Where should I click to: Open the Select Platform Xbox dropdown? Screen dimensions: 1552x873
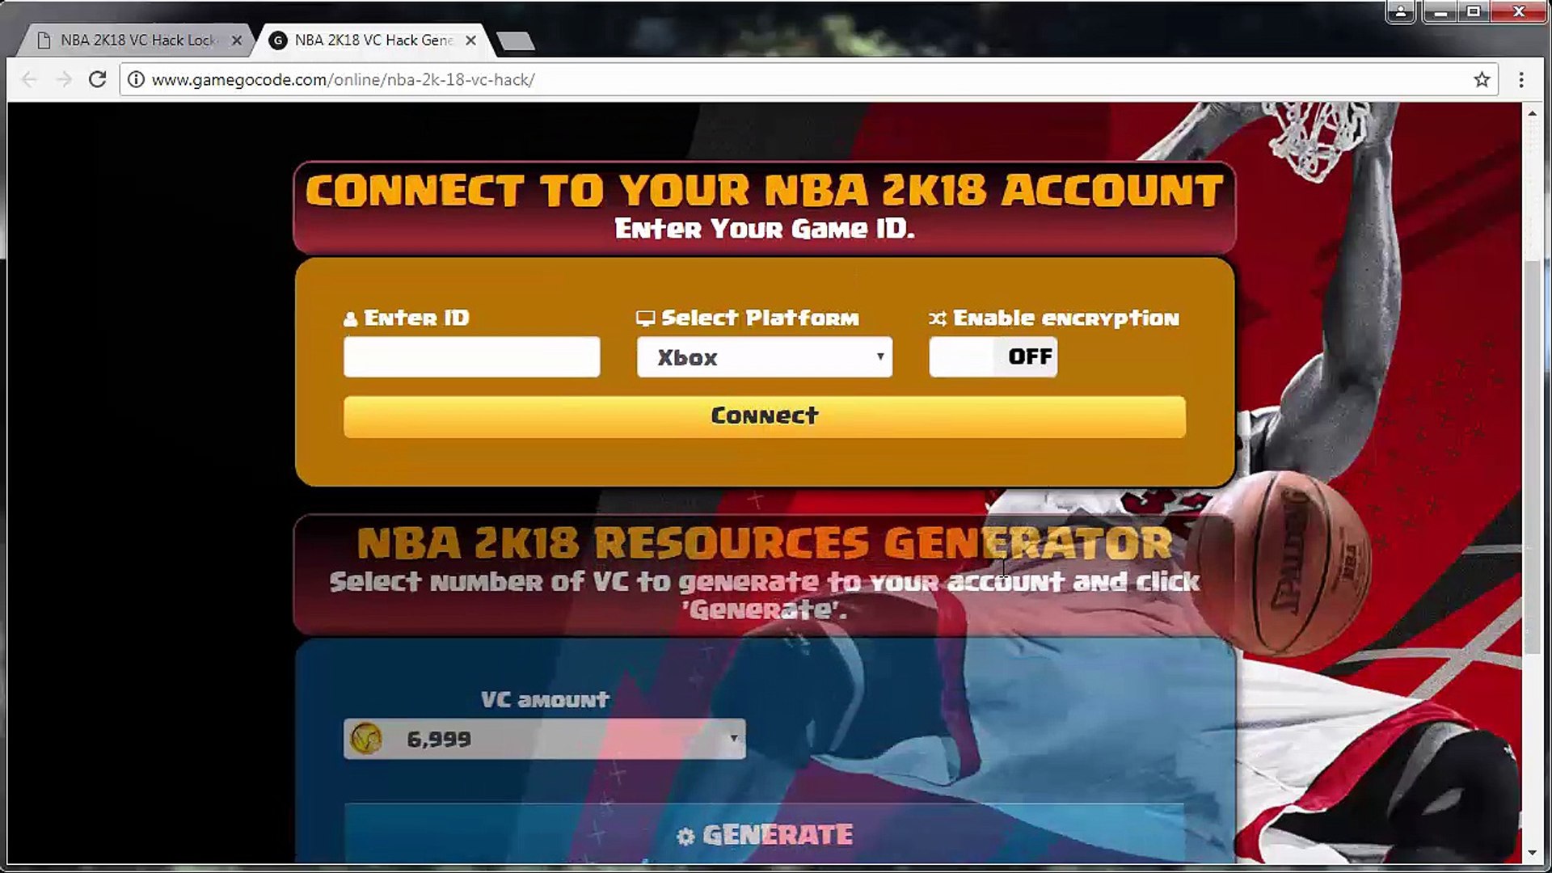point(764,356)
